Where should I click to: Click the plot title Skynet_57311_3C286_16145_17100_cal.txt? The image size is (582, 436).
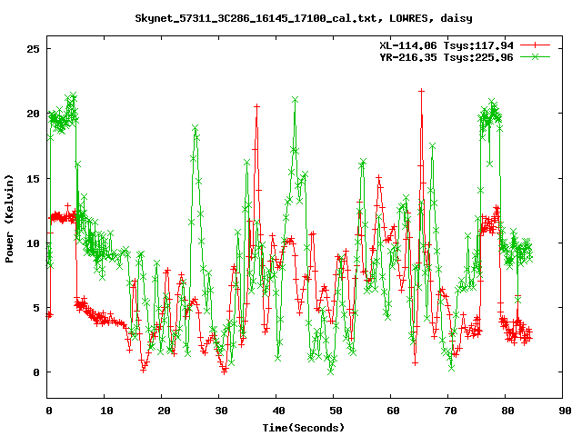pos(258,18)
